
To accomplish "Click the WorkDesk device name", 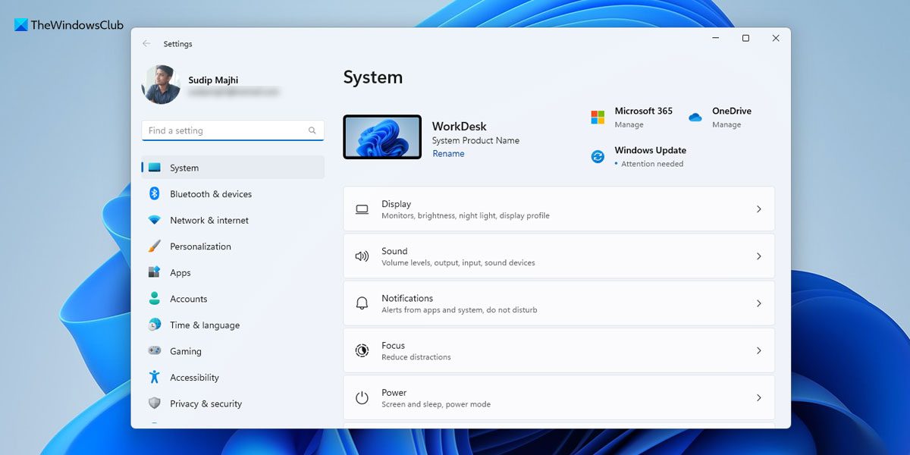I will (x=460, y=127).
